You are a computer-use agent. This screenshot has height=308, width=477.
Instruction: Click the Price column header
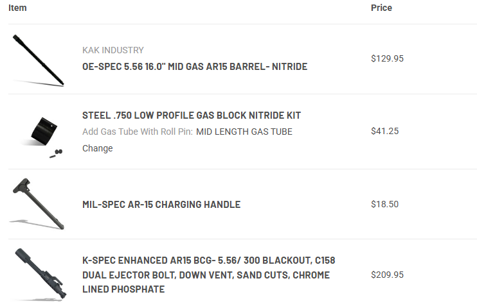(381, 8)
